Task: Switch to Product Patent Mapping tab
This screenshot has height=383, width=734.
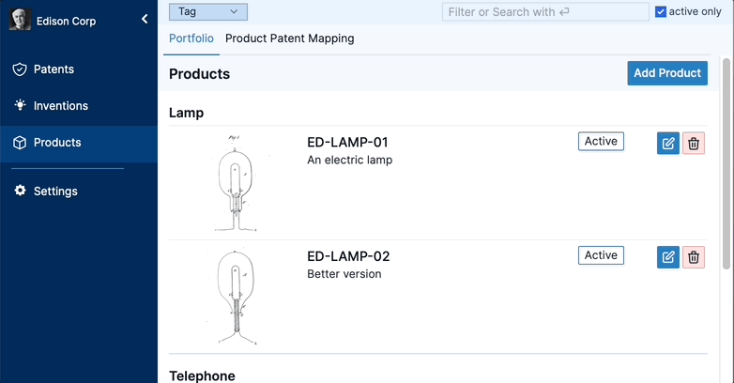Action: tap(289, 39)
